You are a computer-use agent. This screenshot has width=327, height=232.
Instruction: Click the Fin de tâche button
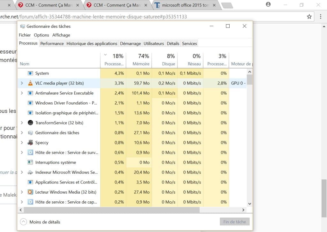click(x=235, y=222)
